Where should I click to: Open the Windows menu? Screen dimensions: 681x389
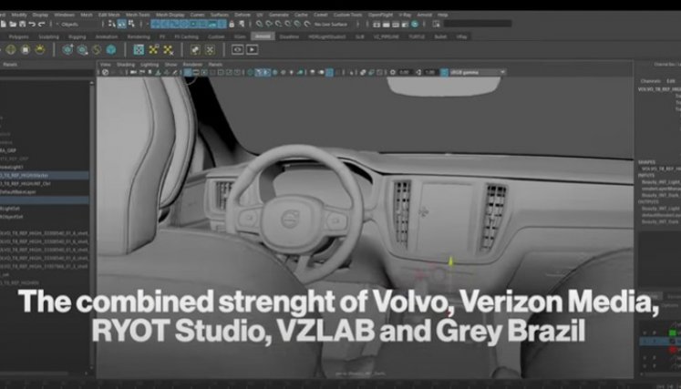pyautogui.click(x=65, y=15)
